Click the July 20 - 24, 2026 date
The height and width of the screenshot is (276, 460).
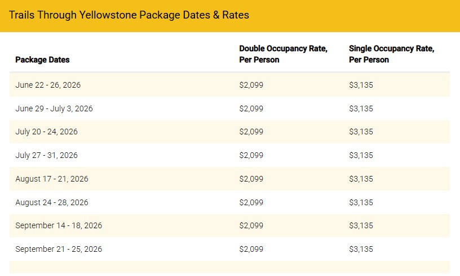pos(46,132)
